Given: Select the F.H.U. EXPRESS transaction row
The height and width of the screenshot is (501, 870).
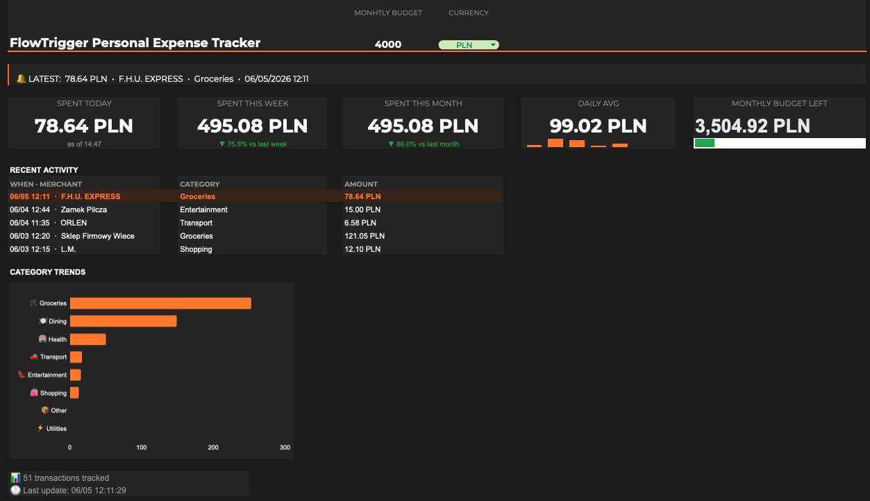Looking at the screenshot, I should tap(256, 196).
